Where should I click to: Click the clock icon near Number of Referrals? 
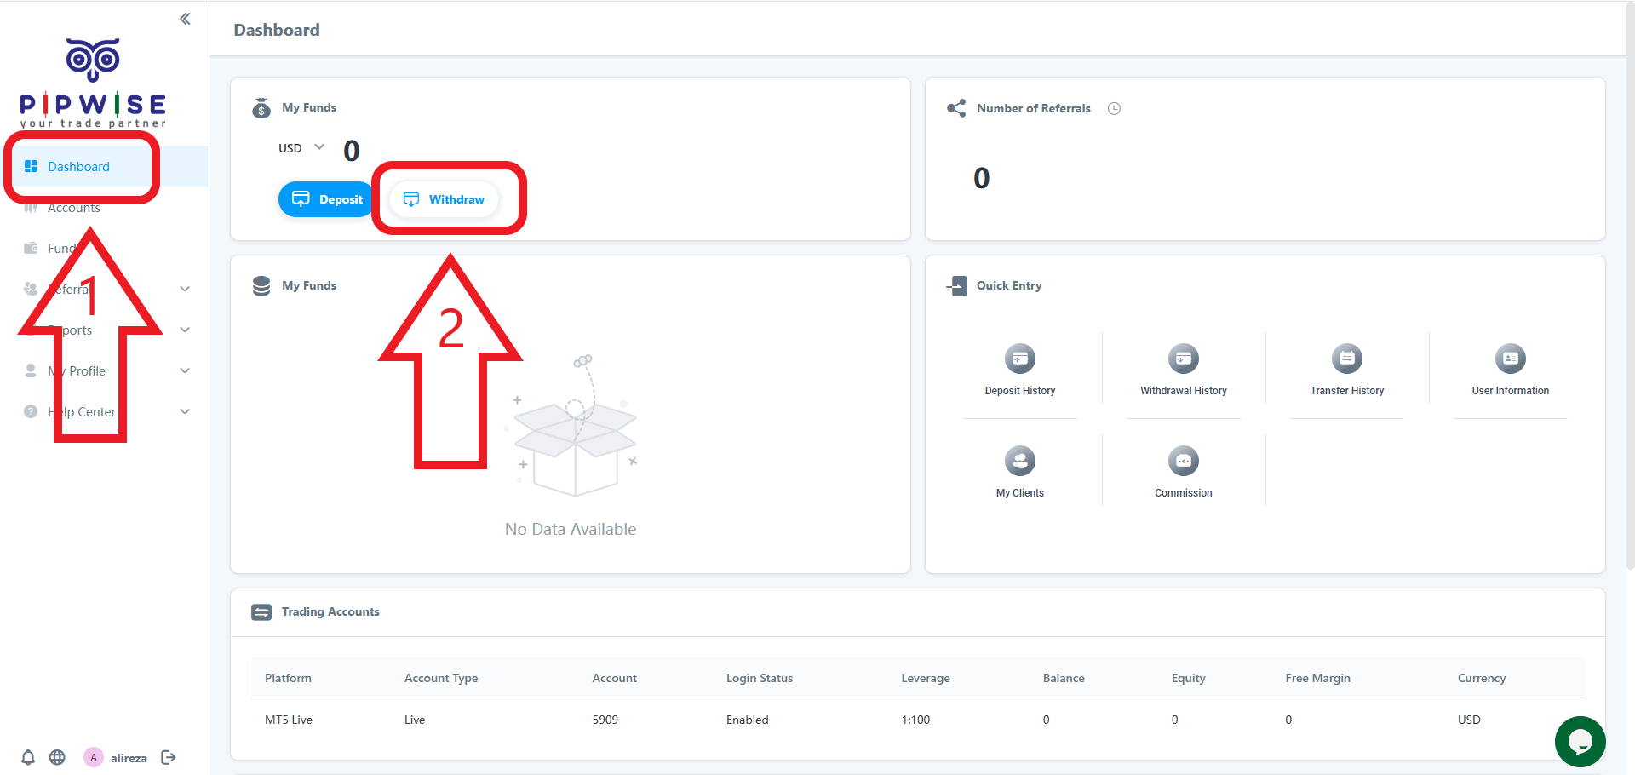coord(1114,108)
